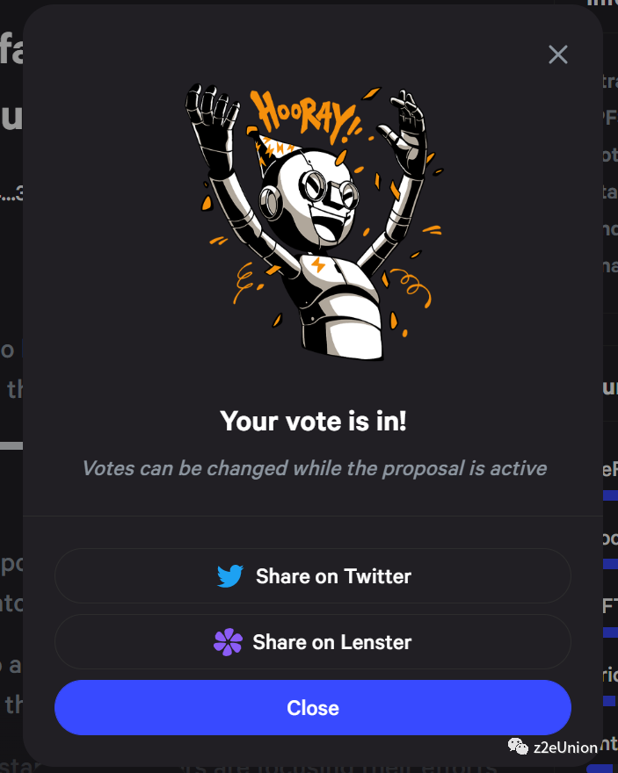
Task: Choose the Share on Lenster button
Action: click(313, 642)
